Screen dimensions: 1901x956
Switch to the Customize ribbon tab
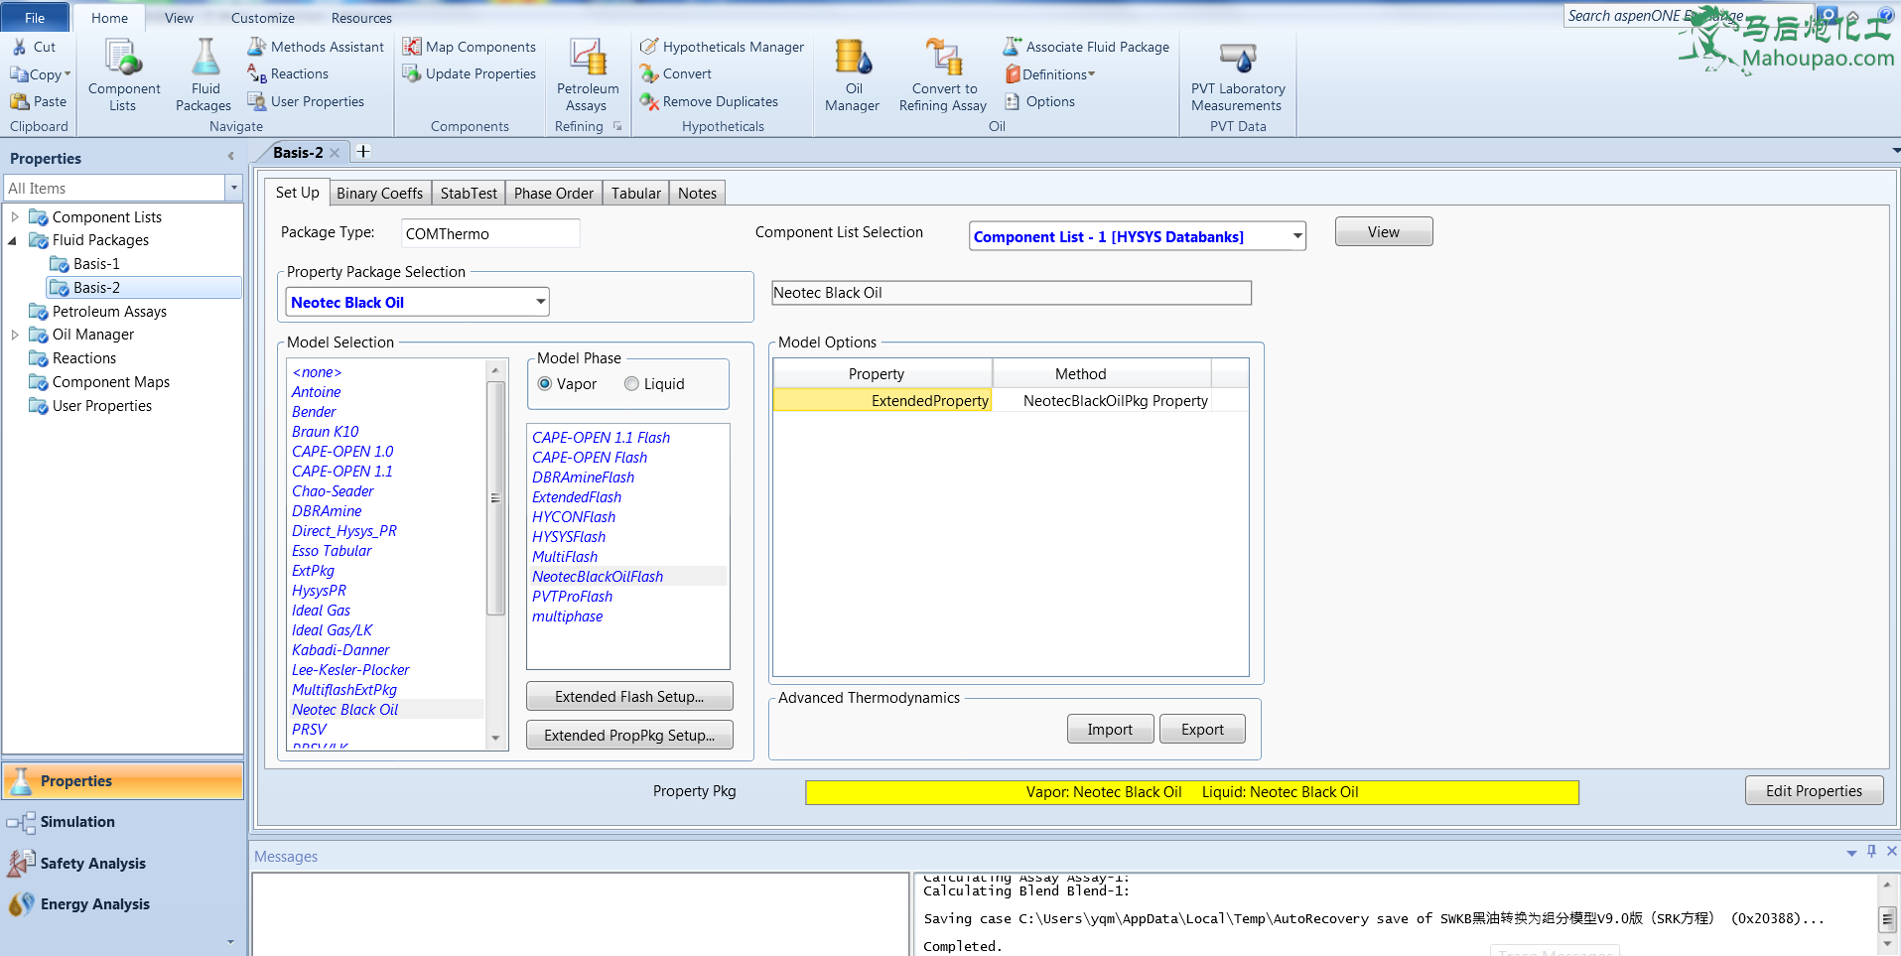pyautogui.click(x=262, y=18)
